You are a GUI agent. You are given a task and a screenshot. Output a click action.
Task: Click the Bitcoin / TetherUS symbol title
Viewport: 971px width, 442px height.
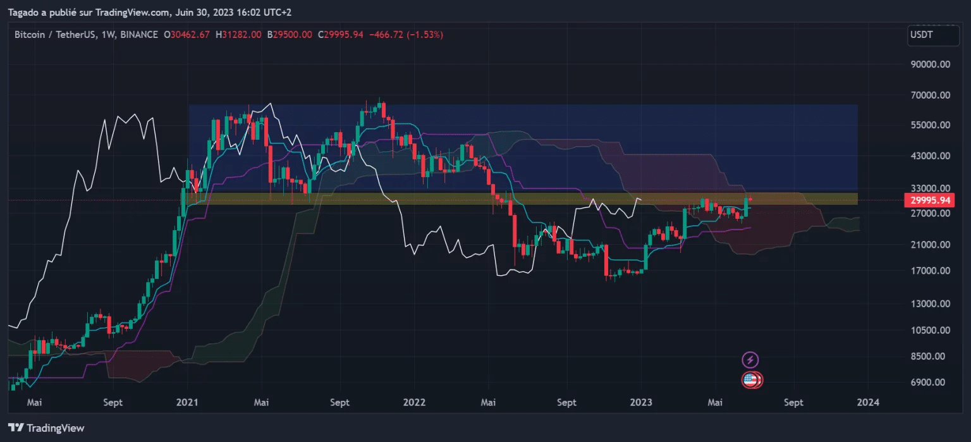[55, 35]
